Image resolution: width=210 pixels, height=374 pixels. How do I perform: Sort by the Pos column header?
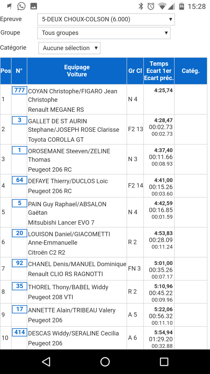pyautogui.click(x=6, y=71)
